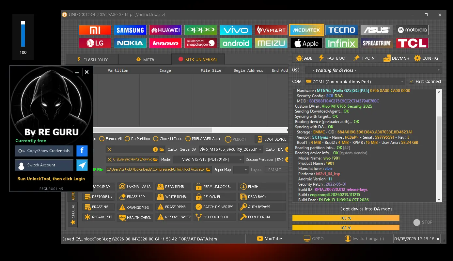
Task: Open the ADB tool
Action: tap(304, 58)
